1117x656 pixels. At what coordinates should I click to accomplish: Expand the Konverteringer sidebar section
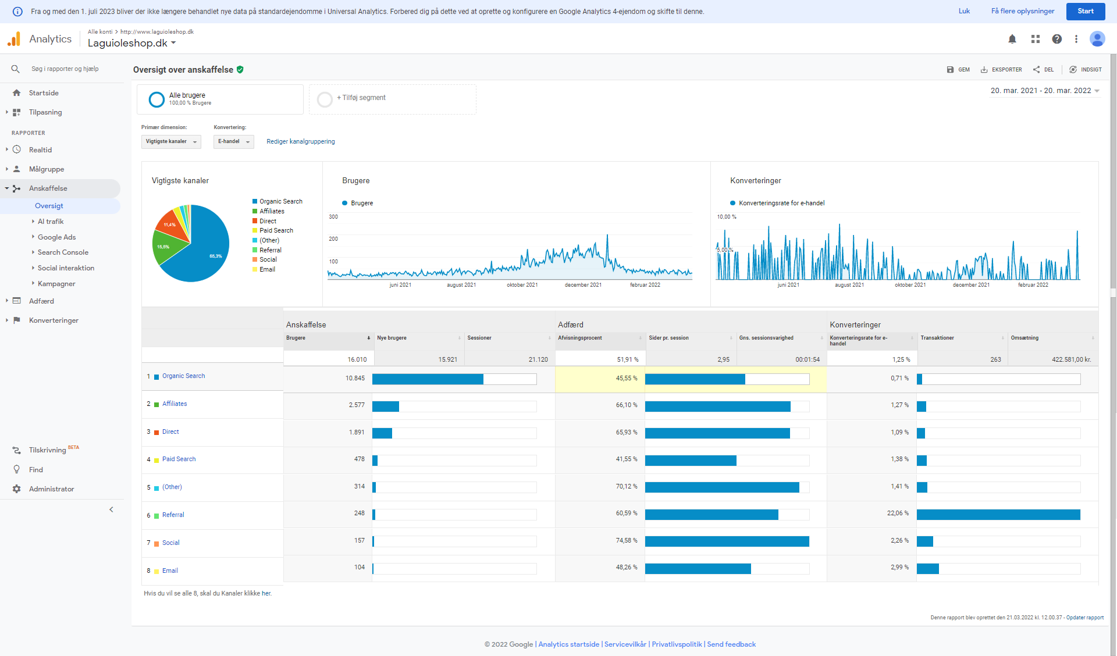(54, 320)
